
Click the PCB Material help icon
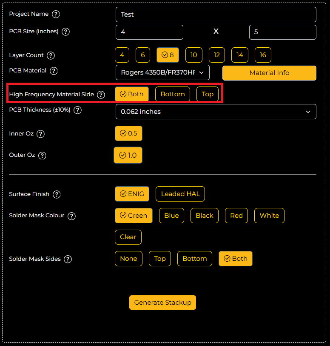[x=54, y=71]
